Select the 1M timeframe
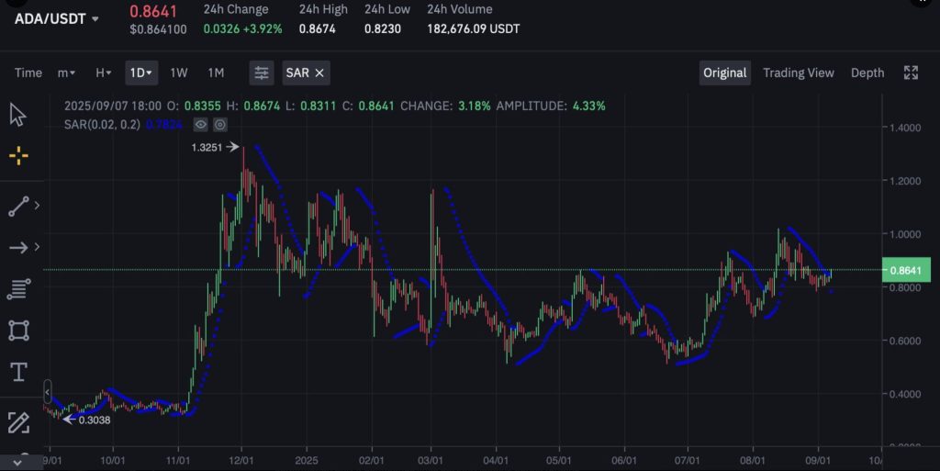This screenshot has width=940, height=471. click(216, 73)
